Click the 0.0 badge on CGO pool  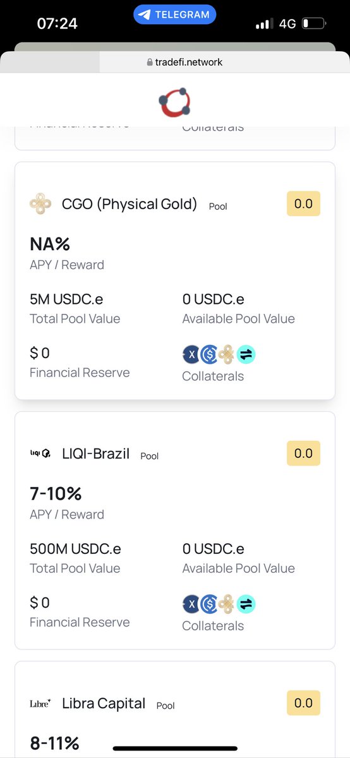click(x=303, y=204)
